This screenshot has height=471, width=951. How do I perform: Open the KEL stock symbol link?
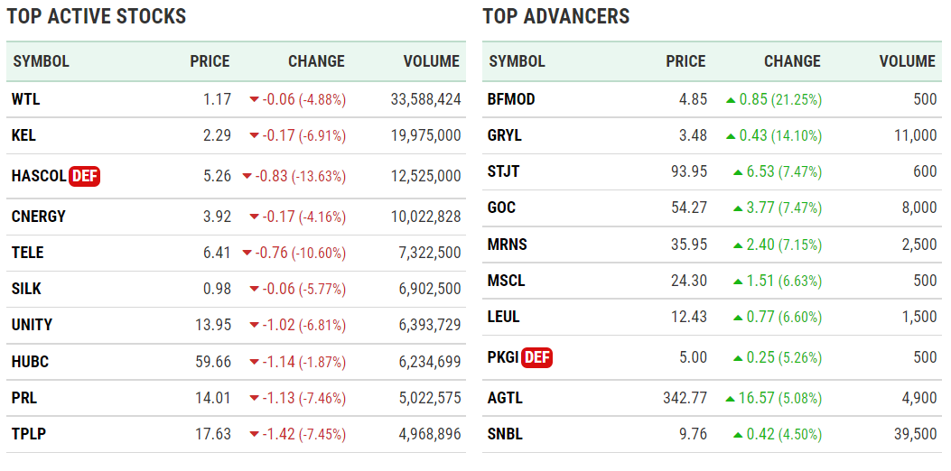coord(23,135)
